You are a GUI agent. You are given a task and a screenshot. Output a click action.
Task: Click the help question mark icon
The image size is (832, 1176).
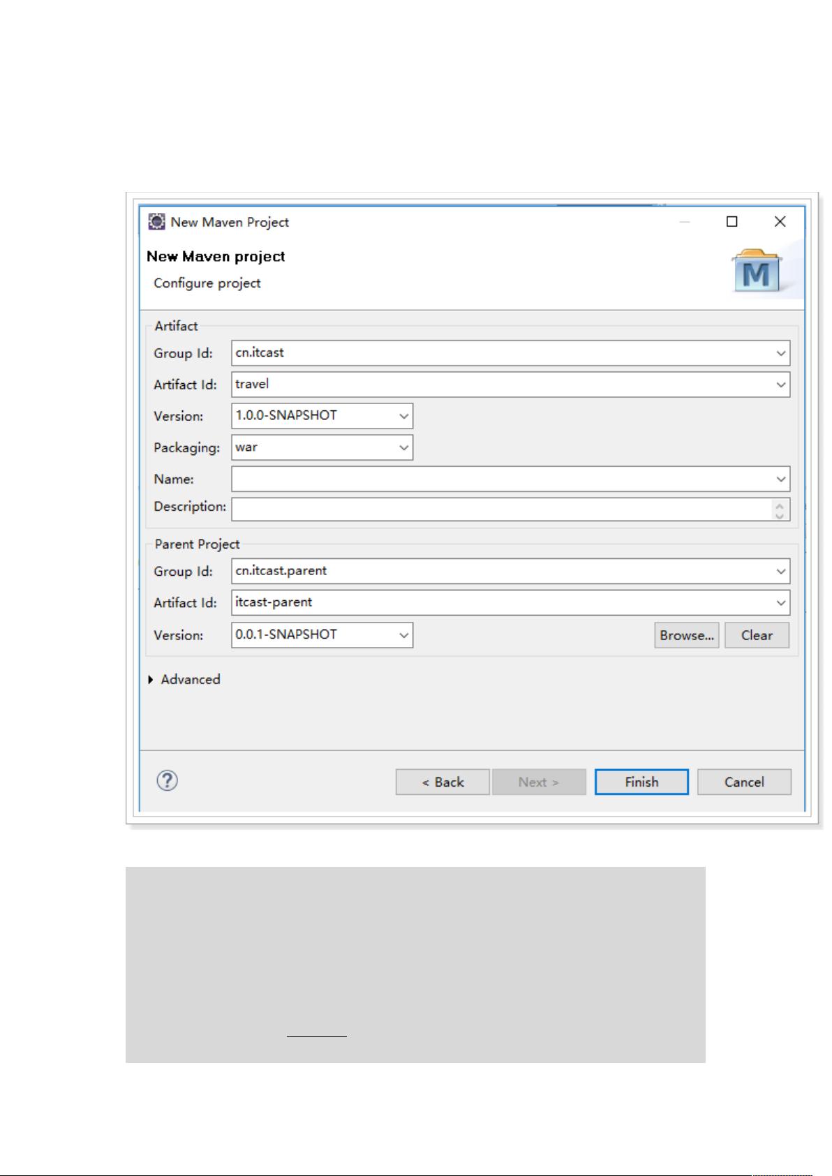tap(168, 780)
